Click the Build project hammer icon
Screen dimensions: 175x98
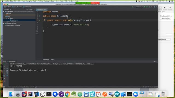coord(132,7)
